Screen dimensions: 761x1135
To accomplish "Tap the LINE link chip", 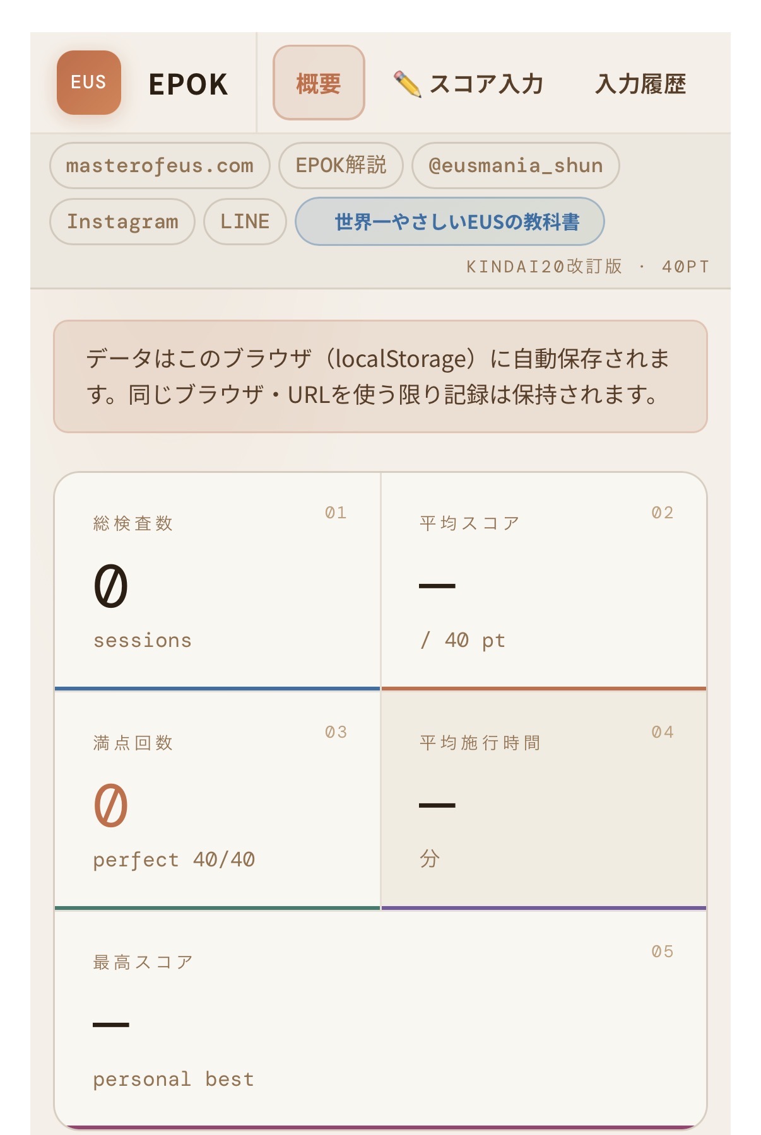I will 245,221.
